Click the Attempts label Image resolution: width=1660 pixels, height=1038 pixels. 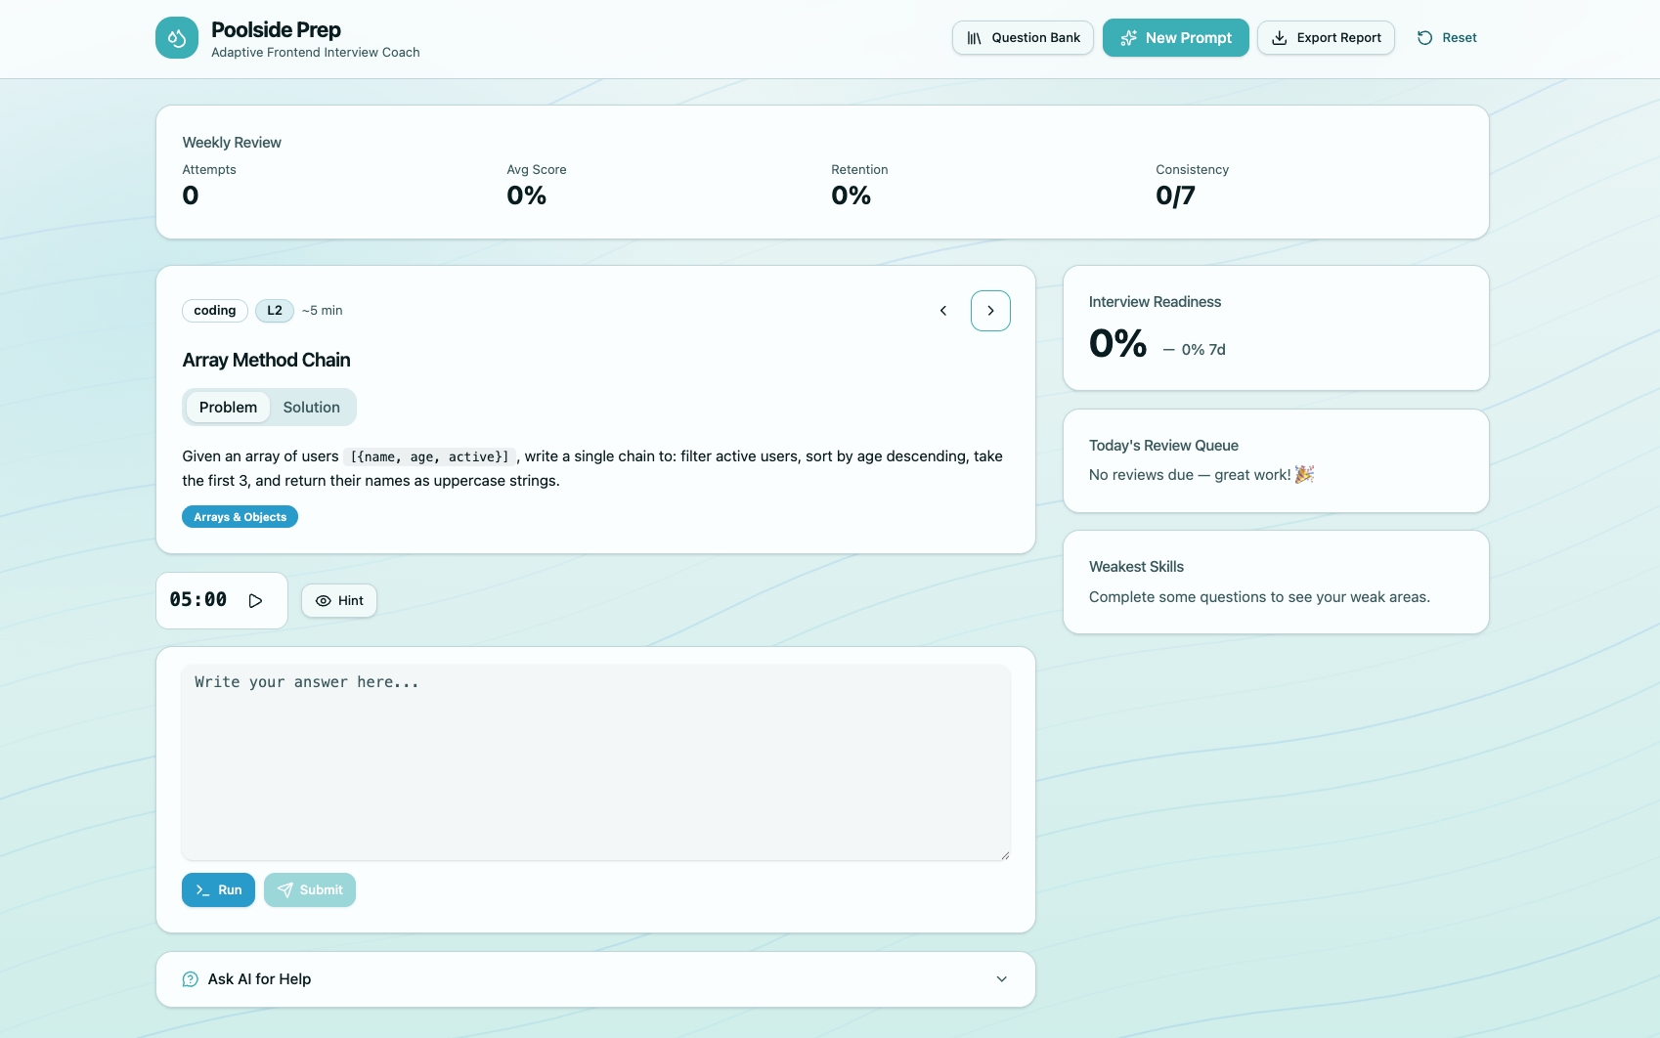209,170
